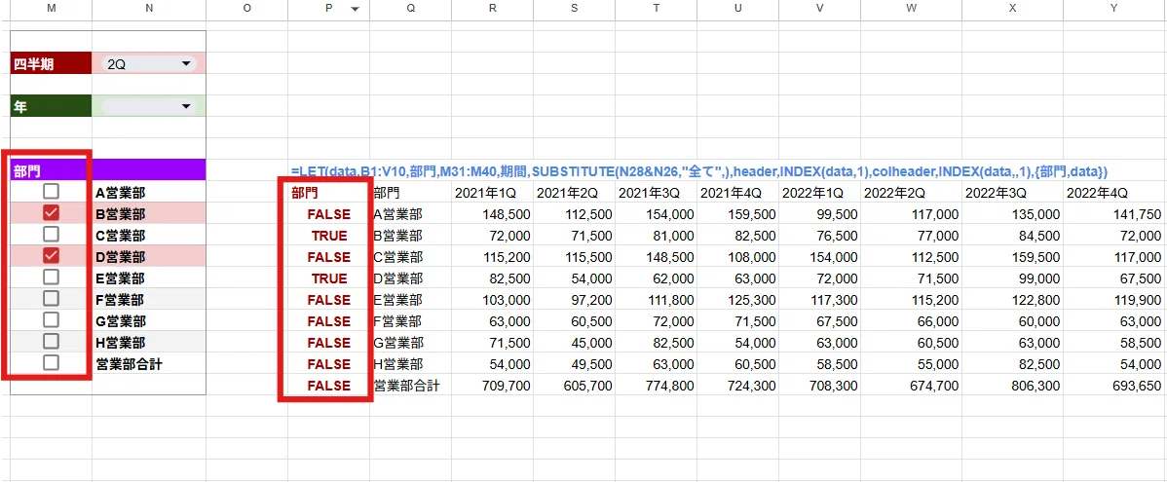Click E営業部 in the data table
The image size is (1167, 482).
pos(399,301)
